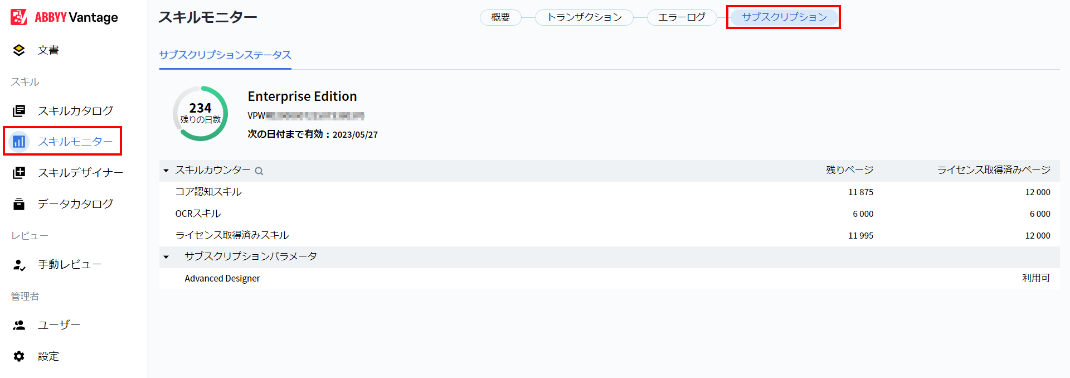The image size is (1070, 378).
Task: Select the サブスクリプションステータス sub-tab
Action: click(x=225, y=55)
